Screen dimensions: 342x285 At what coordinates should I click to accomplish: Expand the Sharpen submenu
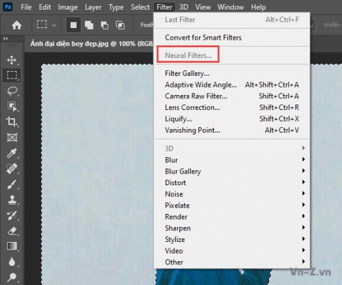(x=232, y=228)
